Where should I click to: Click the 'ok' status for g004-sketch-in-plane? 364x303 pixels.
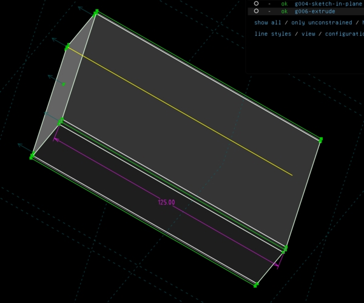coord(285,4)
